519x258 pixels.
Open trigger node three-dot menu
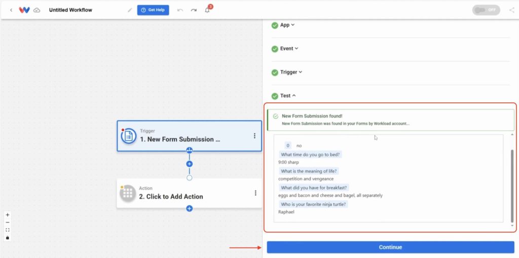(254, 136)
